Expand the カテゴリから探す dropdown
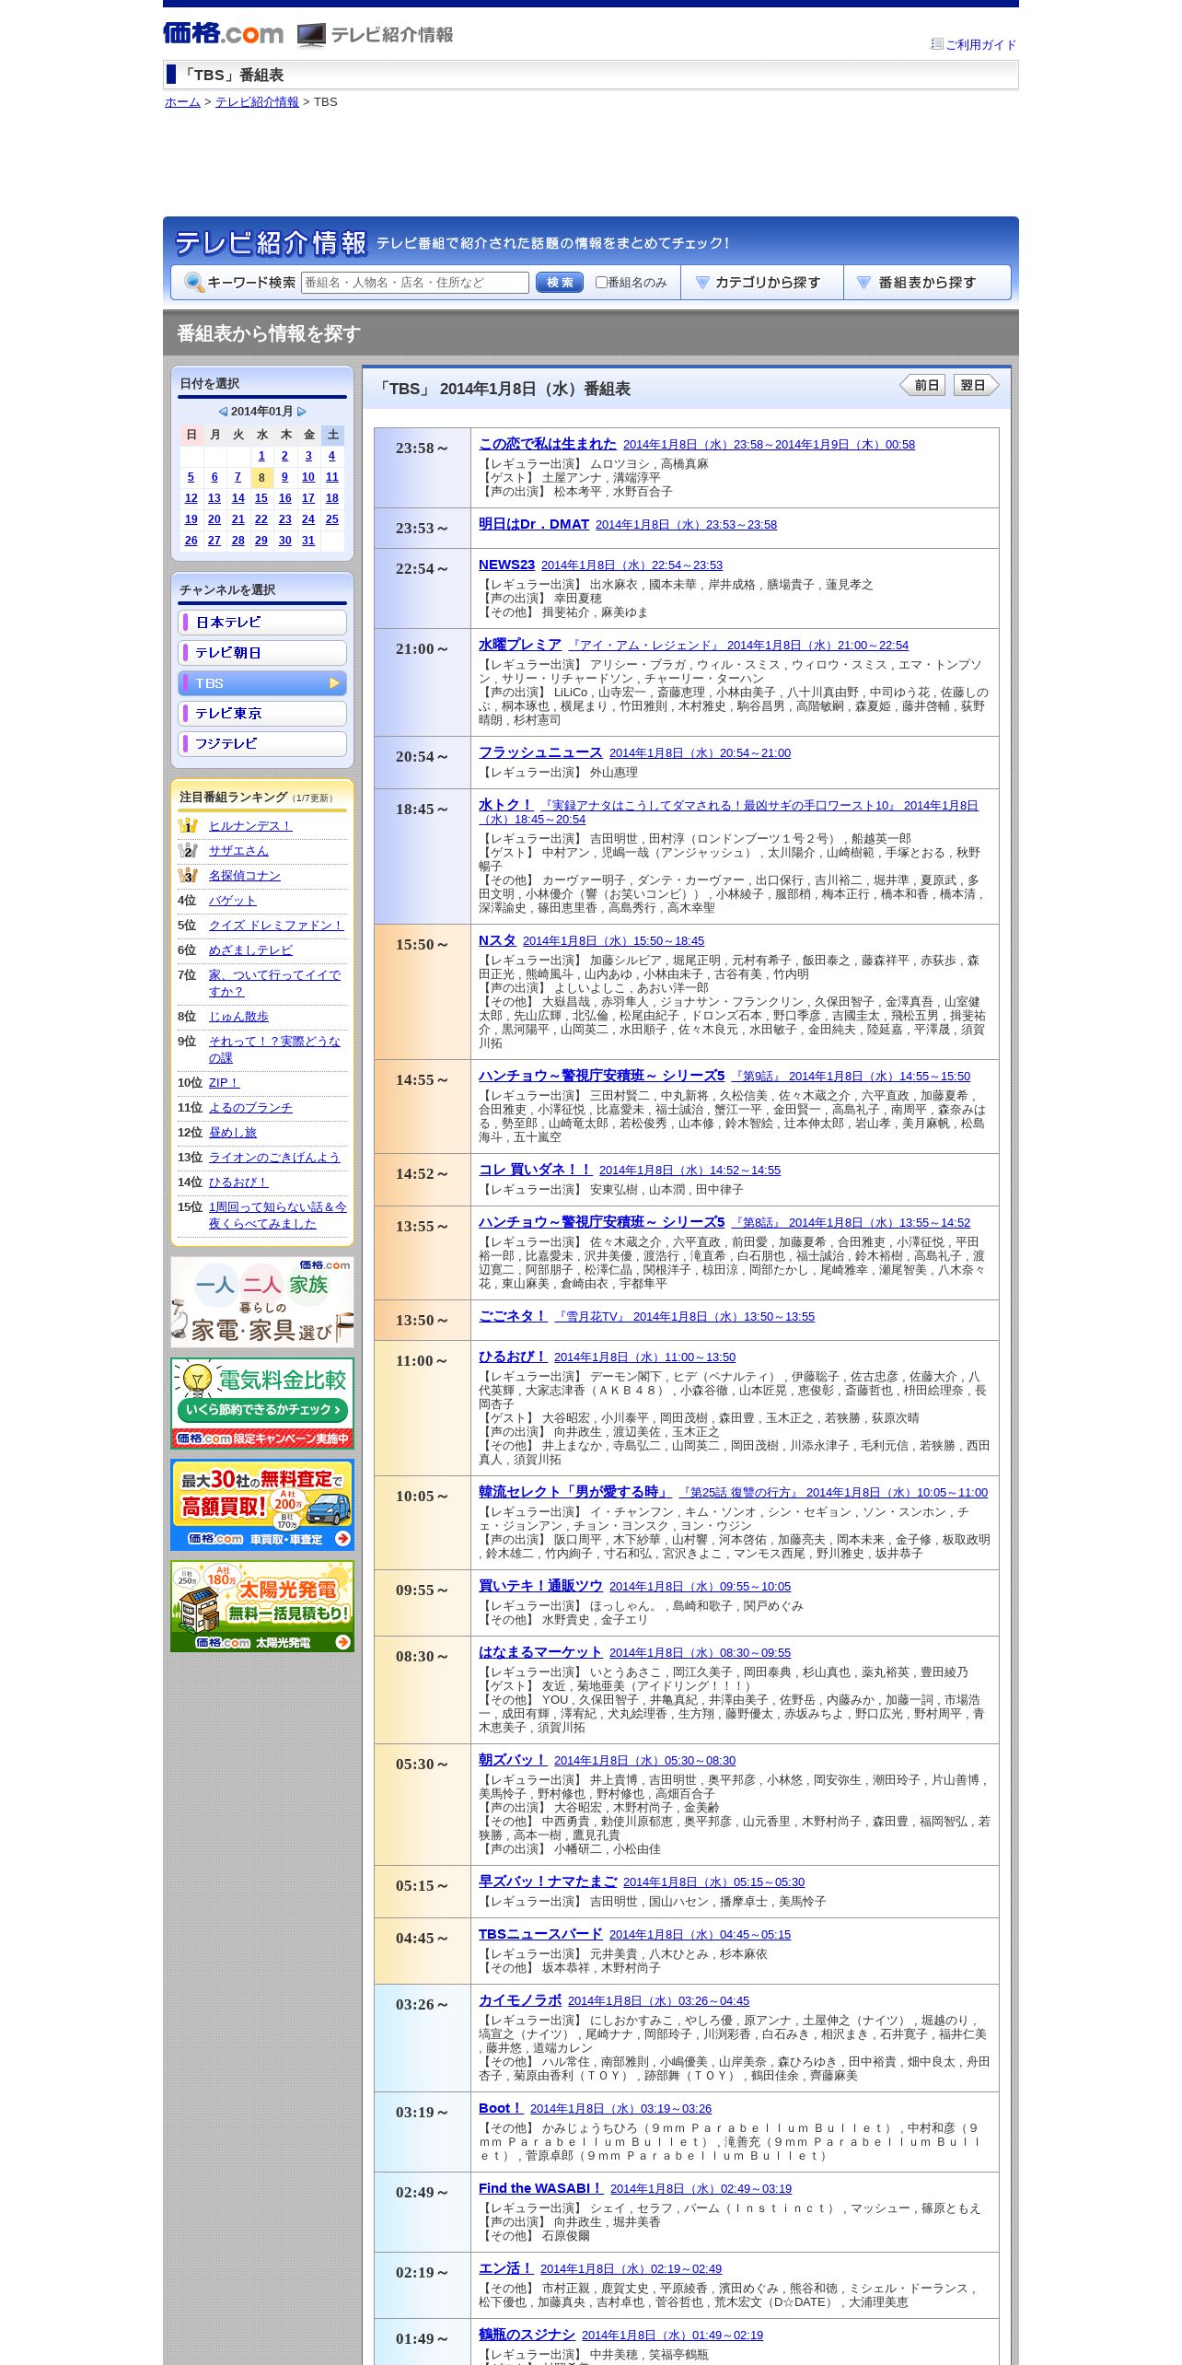This screenshot has height=2365, width=1182. [761, 283]
